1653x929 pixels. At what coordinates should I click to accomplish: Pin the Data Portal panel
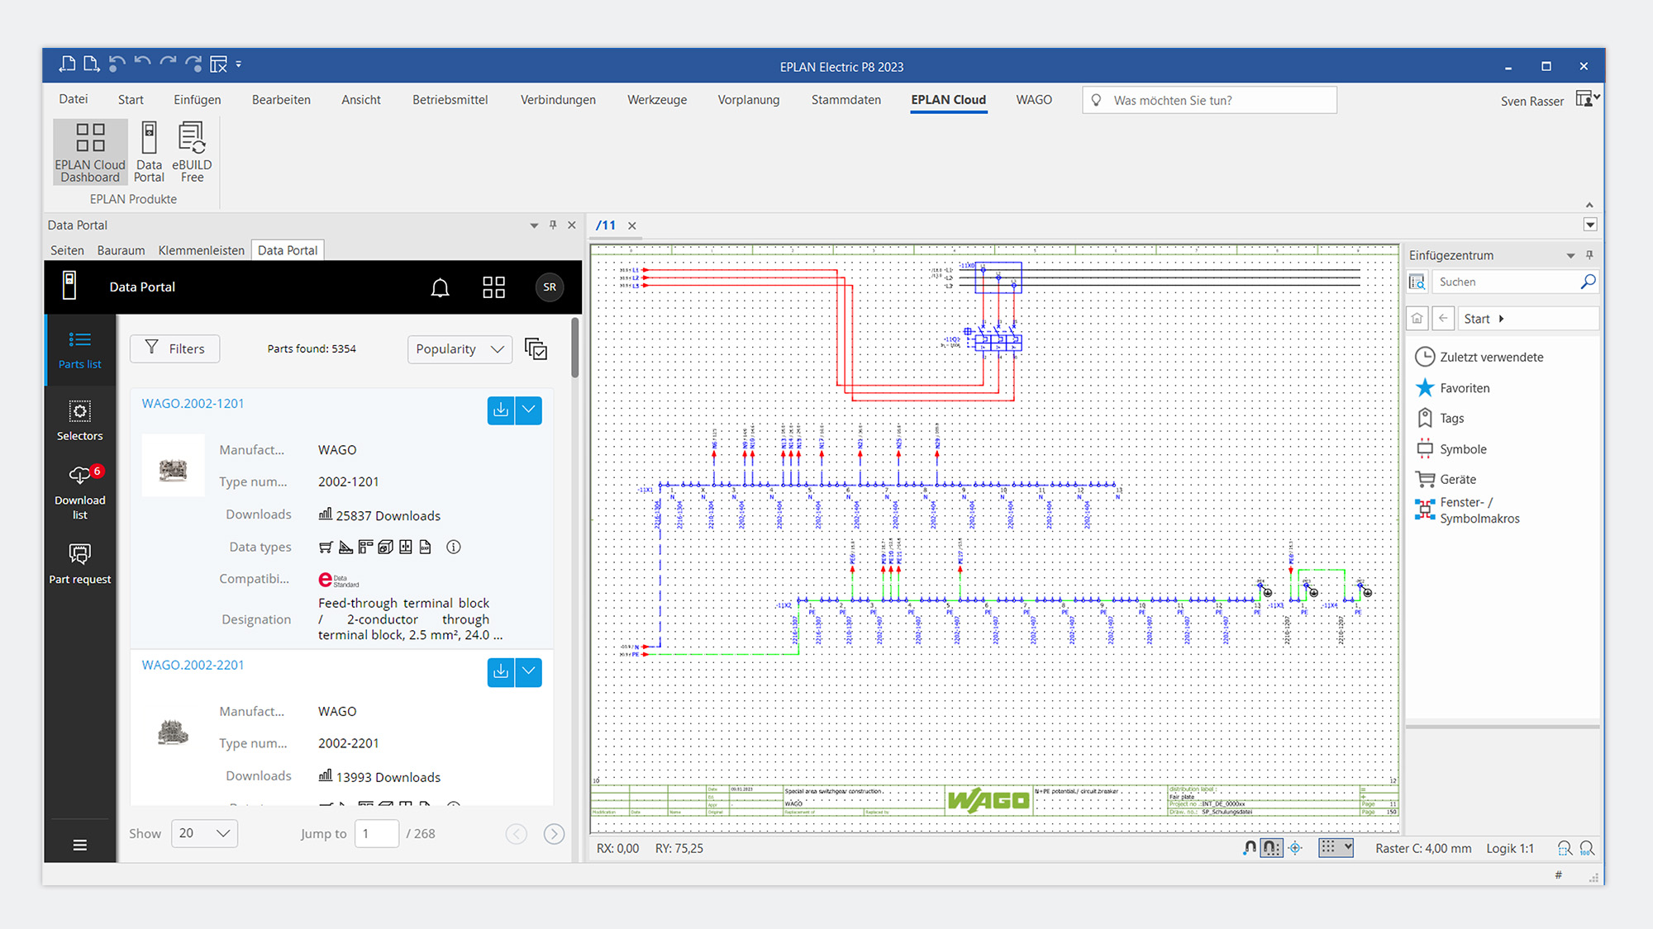click(x=553, y=225)
